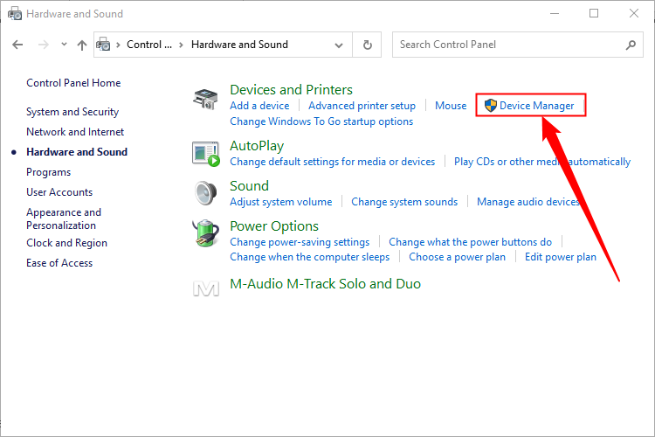The height and width of the screenshot is (437, 655).
Task: Close the Hardware and Sound window
Action: [x=634, y=13]
